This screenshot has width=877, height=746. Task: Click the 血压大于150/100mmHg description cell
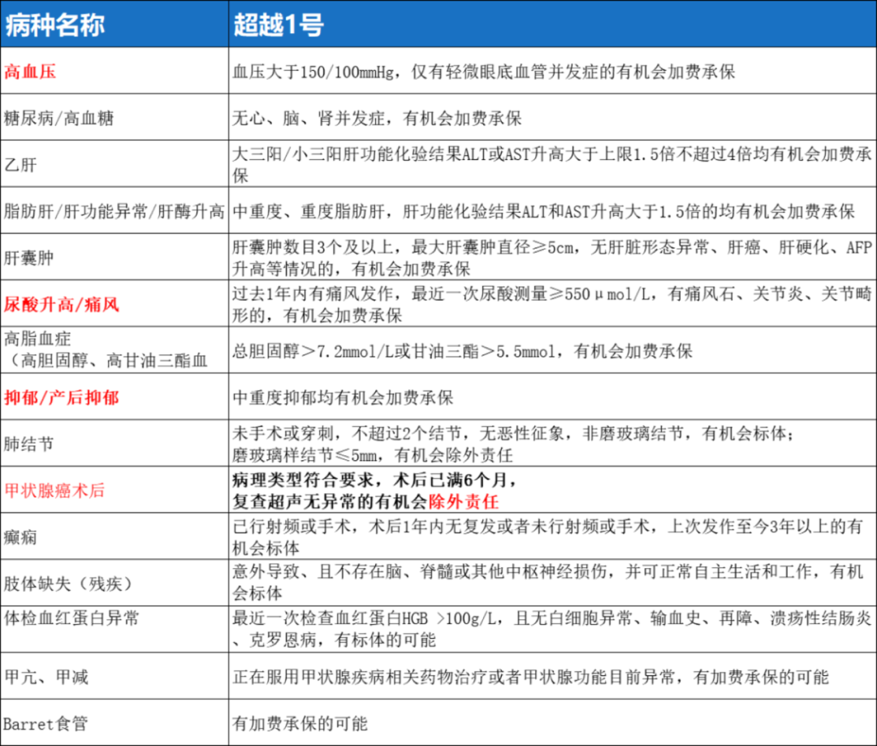click(553, 71)
